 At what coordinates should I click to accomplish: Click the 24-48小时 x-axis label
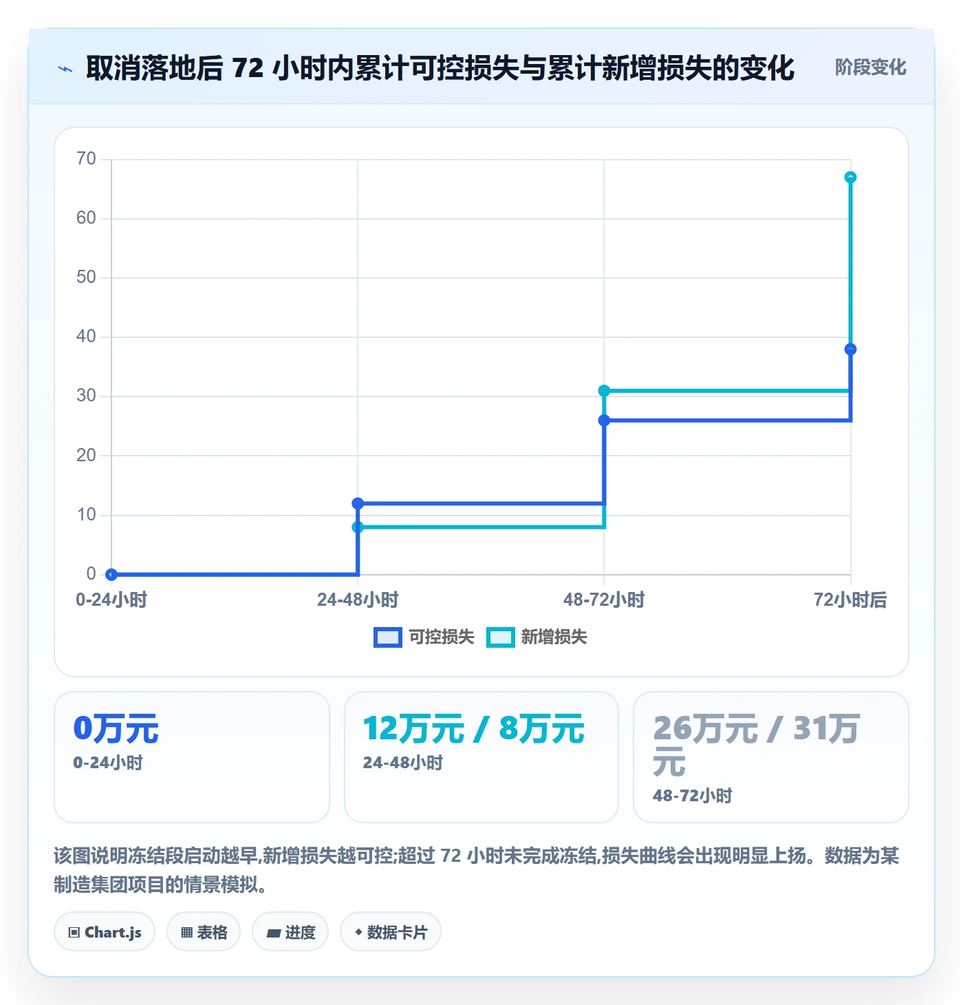coord(358,600)
